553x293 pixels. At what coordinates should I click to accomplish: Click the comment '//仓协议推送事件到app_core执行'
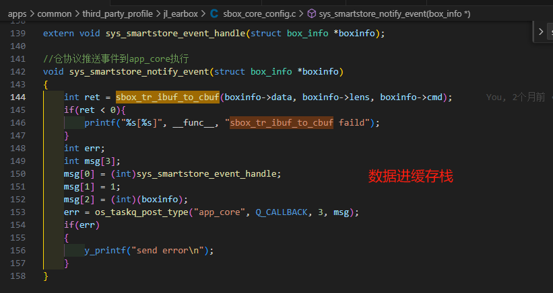click(x=116, y=58)
